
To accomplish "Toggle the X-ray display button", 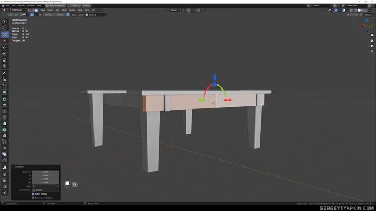I will [x=352, y=11].
